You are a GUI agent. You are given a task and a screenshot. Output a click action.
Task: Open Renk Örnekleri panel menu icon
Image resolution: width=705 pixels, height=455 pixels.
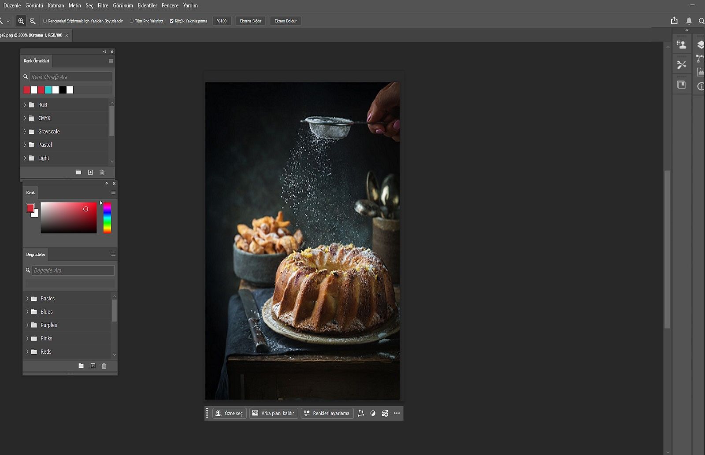pos(111,61)
